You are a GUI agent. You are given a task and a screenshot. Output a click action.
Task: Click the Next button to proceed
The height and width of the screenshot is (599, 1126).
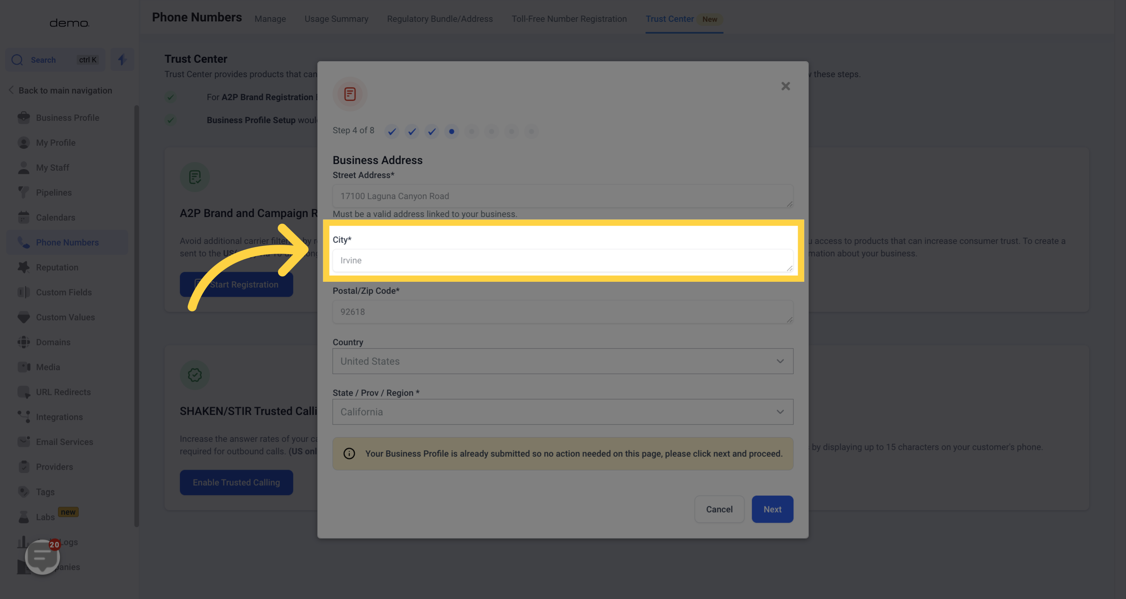[773, 509]
